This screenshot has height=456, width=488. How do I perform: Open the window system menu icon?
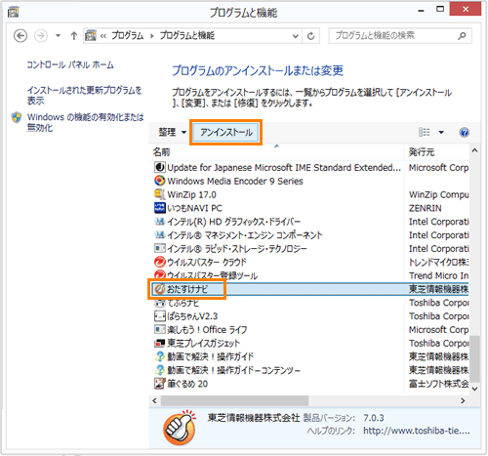click(14, 12)
